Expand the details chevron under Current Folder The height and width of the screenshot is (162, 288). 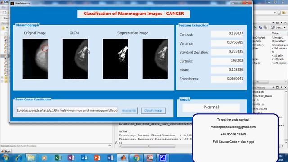pos(110,146)
